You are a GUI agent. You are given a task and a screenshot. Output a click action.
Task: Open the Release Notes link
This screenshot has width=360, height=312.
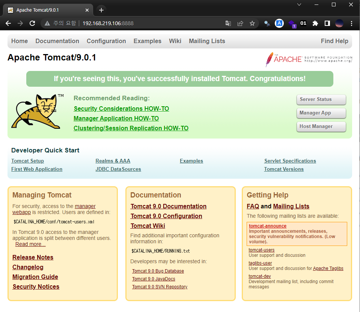coord(33,257)
